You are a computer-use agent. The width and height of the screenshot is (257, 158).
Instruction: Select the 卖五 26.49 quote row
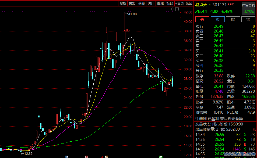click(225, 26)
